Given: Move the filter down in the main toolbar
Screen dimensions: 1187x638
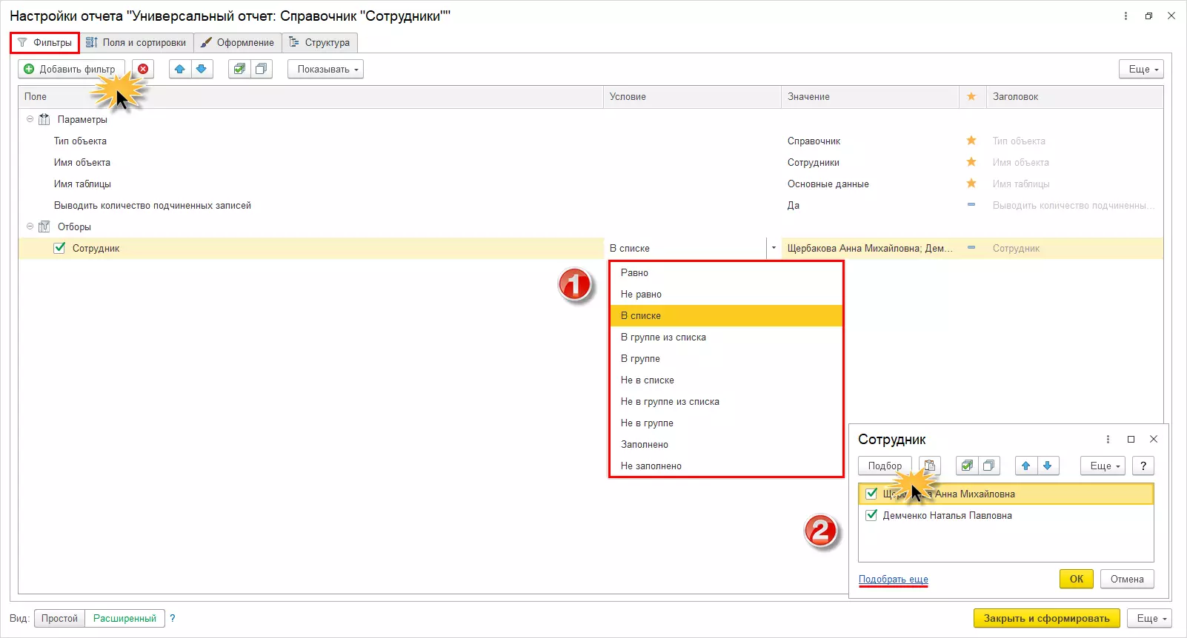Looking at the screenshot, I should (x=202, y=69).
